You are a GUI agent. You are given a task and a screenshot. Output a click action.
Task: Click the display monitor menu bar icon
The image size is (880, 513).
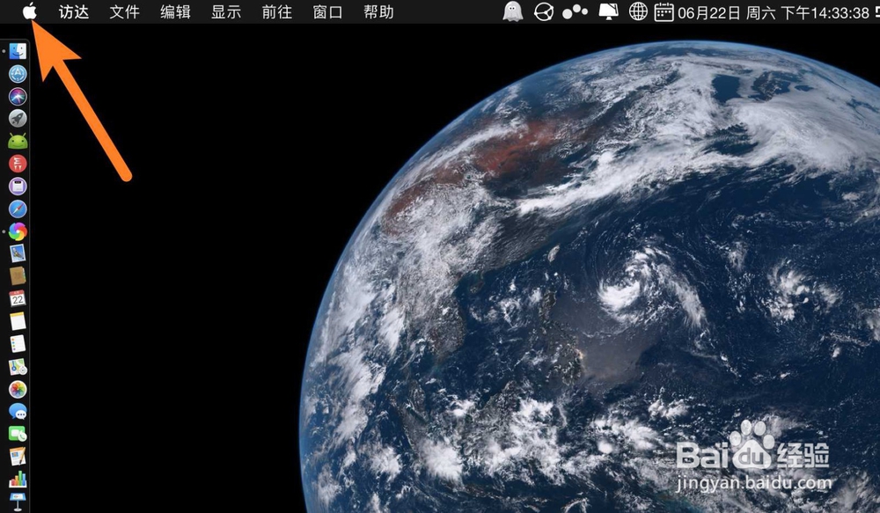(608, 11)
